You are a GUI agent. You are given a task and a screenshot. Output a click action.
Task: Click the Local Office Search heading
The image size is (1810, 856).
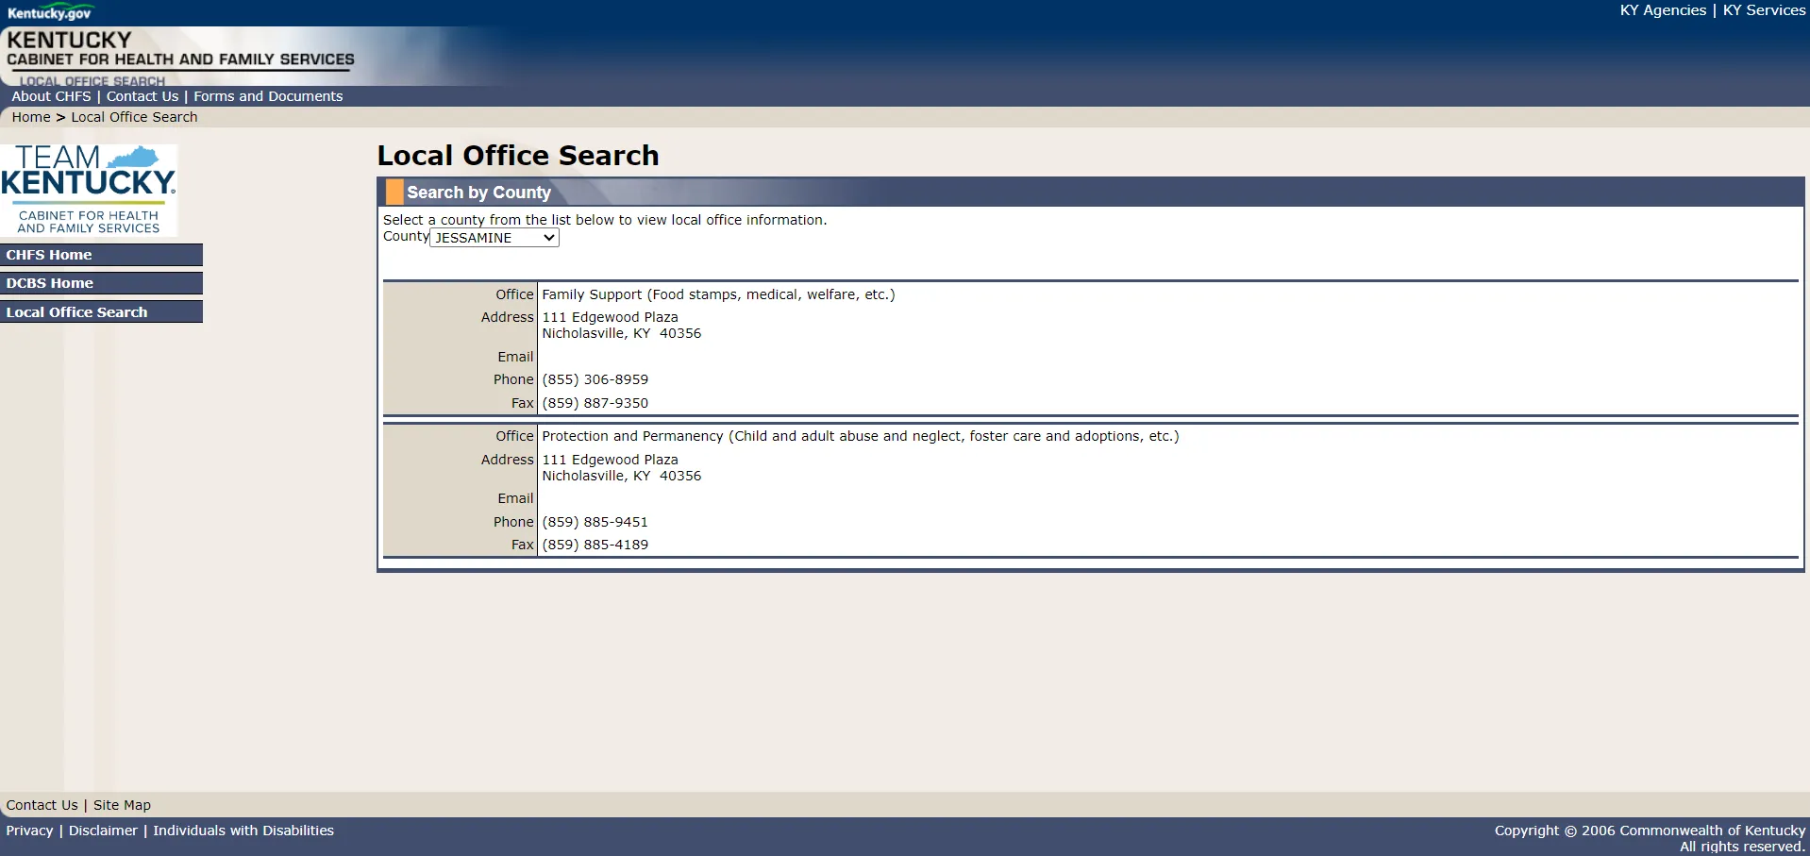pyautogui.click(x=518, y=156)
